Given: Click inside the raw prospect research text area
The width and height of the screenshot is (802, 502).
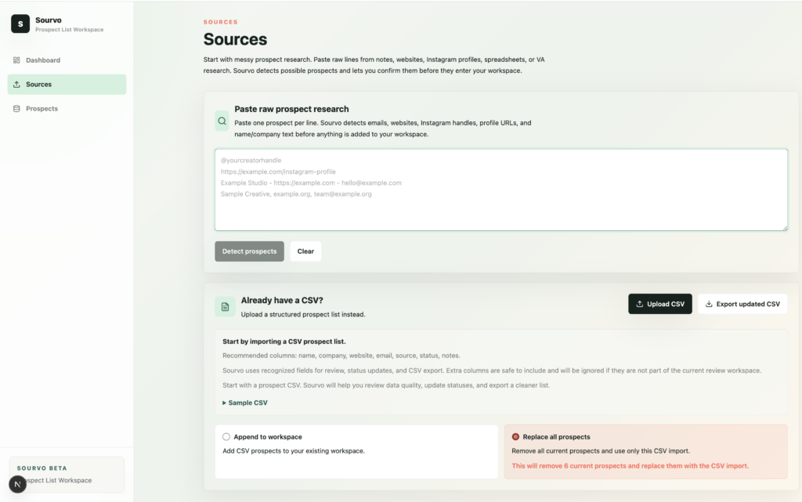Looking at the screenshot, I should click(x=500, y=190).
